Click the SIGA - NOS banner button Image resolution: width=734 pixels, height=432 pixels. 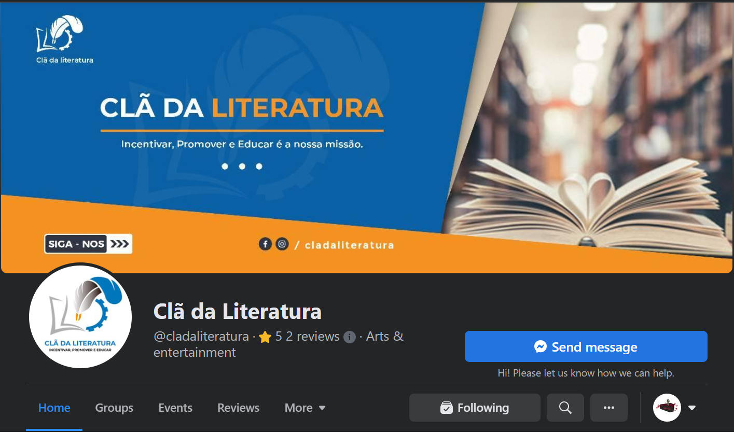(x=88, y=244)
